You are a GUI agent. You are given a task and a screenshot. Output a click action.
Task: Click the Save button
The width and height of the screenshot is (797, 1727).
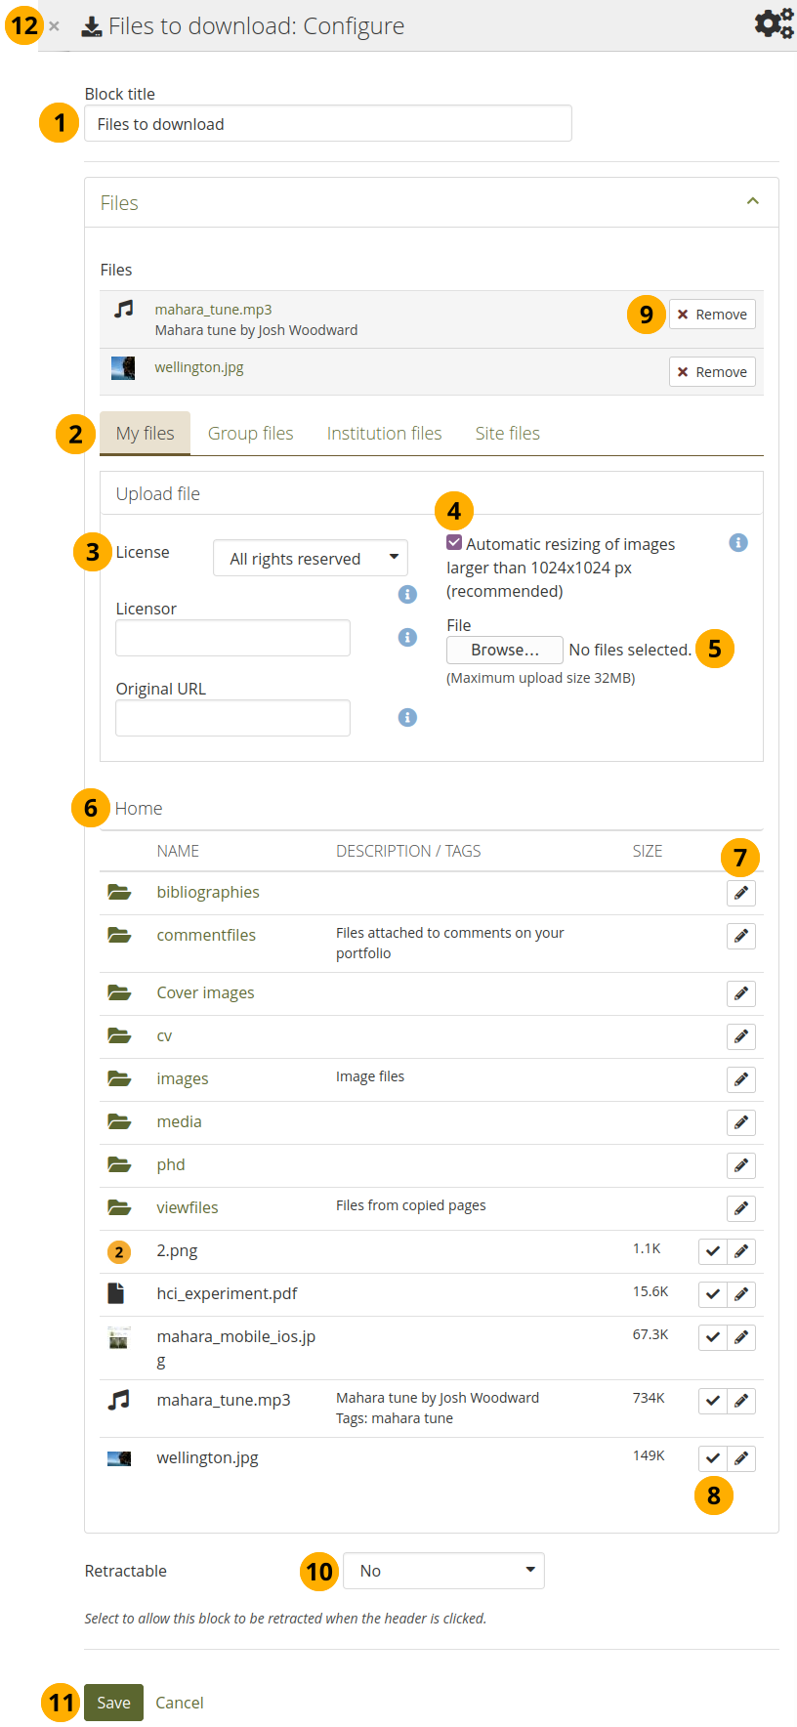(113, 1703)
